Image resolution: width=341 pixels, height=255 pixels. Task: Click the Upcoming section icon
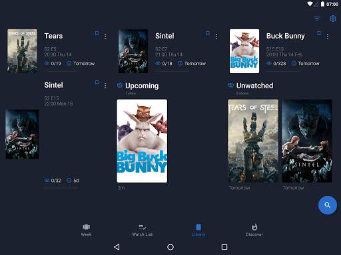coord(120,85)
